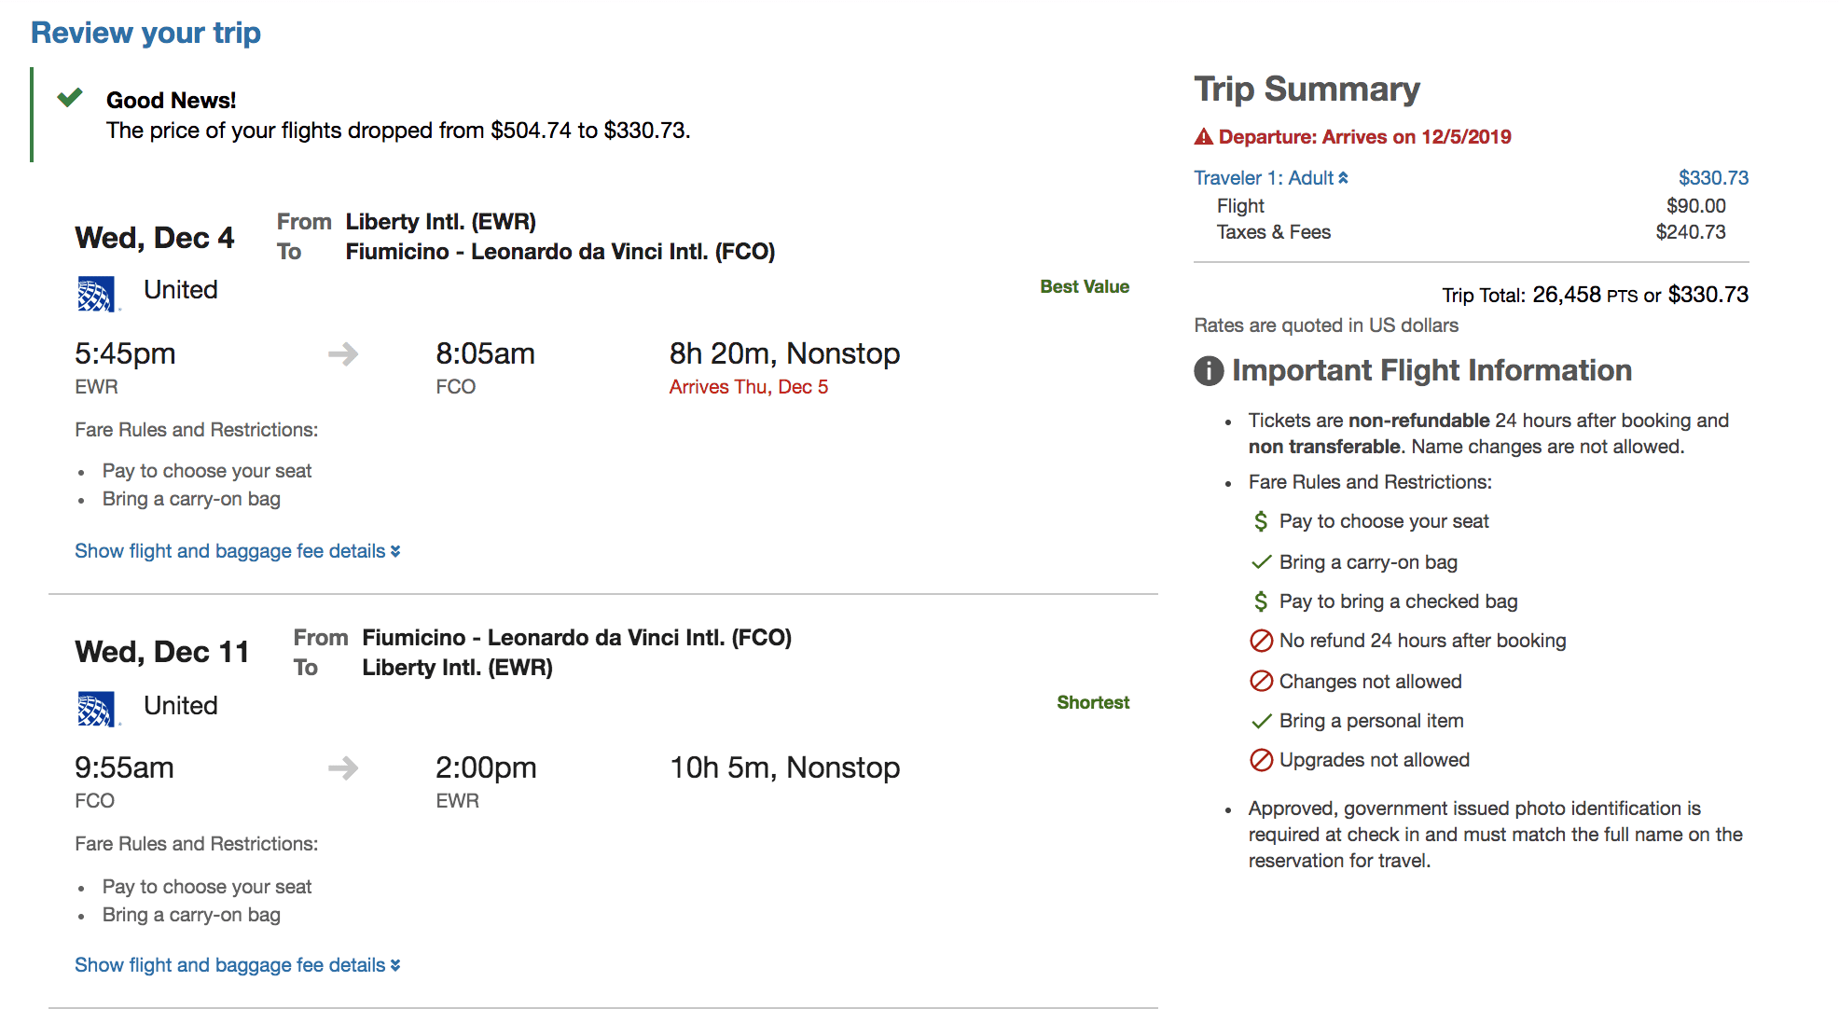1839x1009 pixels.
Task: Click the red departure warning triangle icon
Action: 1204,137
